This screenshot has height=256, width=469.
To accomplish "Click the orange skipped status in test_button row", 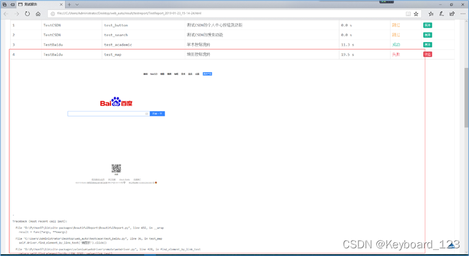I will (396, 25).
